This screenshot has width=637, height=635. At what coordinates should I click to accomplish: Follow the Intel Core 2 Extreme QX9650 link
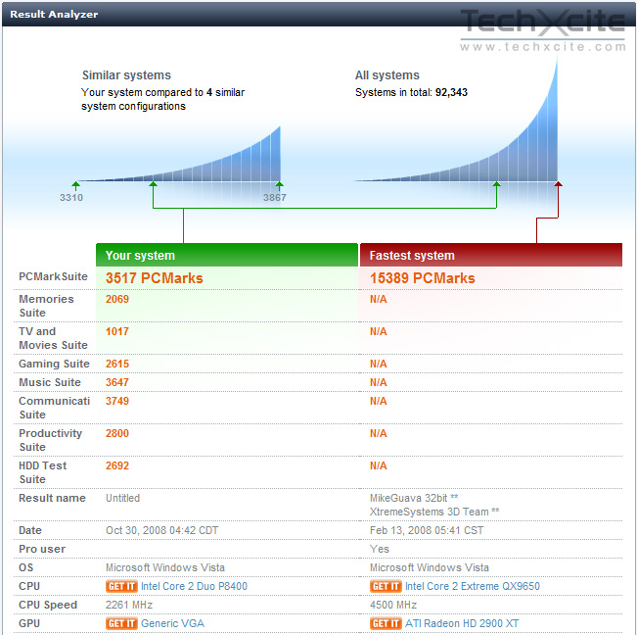tap(473, 586)
